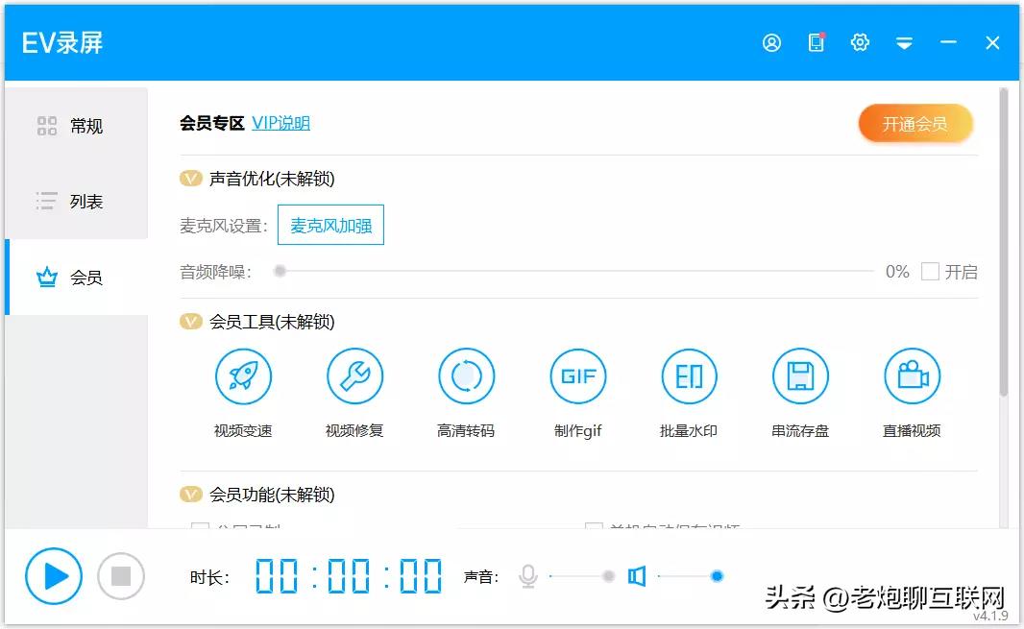Enable the 开启 checkbox for audio noise reduction
This screenshot has height=629, width=1024.
929,272
